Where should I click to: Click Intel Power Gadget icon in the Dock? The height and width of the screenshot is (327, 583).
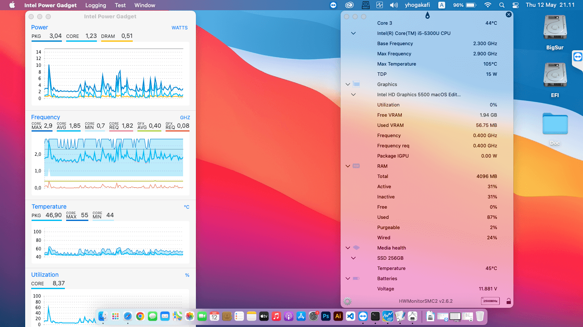(x=388, y=316)
